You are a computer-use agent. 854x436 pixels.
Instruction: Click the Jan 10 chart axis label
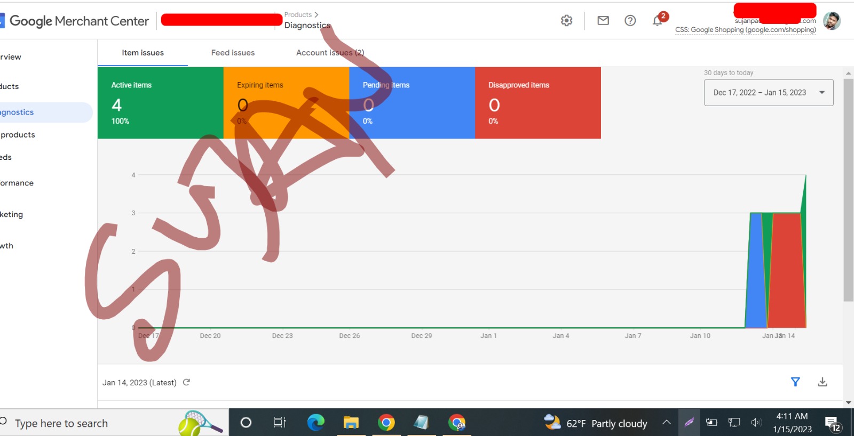pos(700,336)
